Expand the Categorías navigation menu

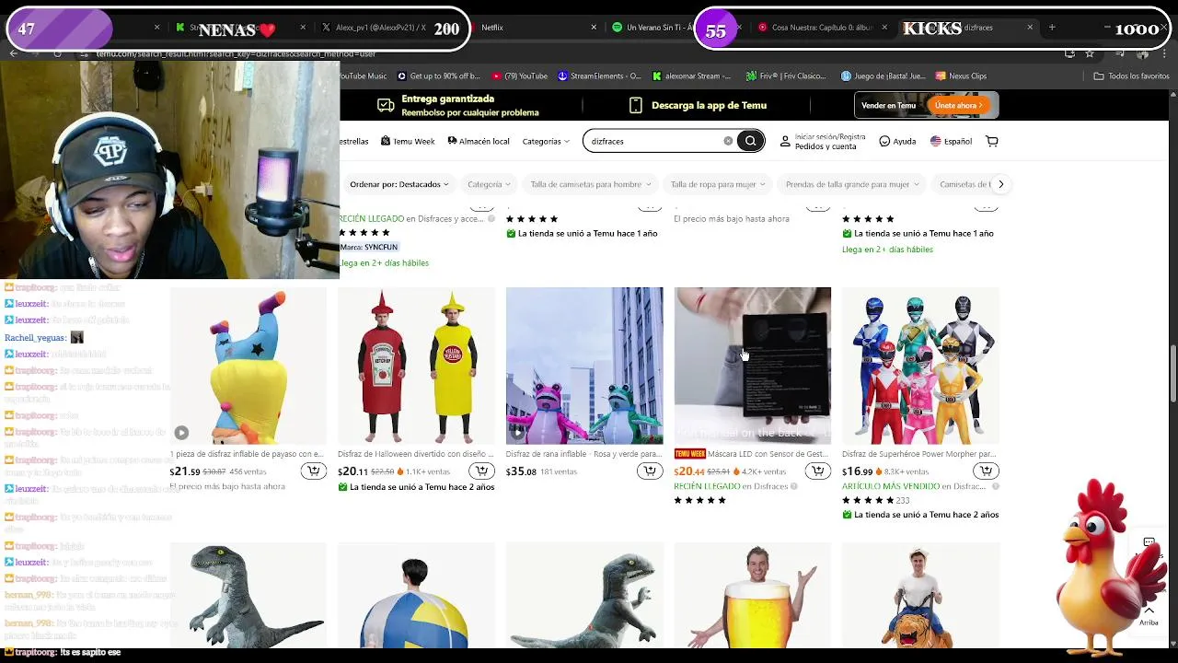pyautogui.click(x=546, y=141)
